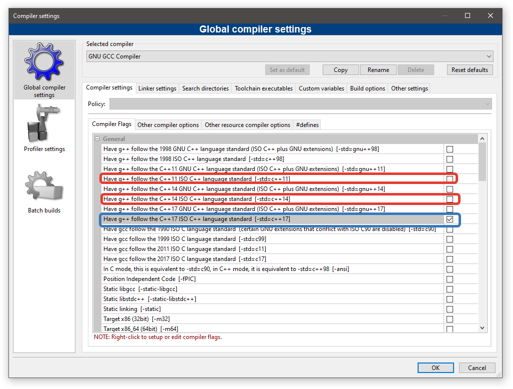Viewport: 513px width, 389px height.
Task: Click the flags list scroll down arrow
Action: [x=483, y=327]
